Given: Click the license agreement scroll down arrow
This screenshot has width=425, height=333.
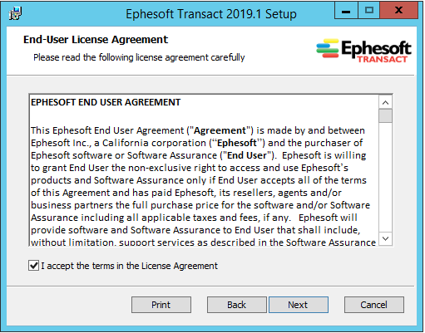Looking at the screenshot, I should coord(385,238).
